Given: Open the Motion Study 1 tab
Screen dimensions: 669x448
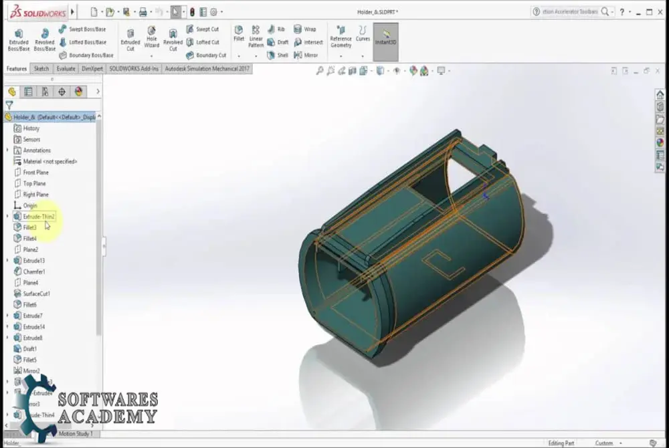Looking at the screenshot, I should click(x=75, y=433).
